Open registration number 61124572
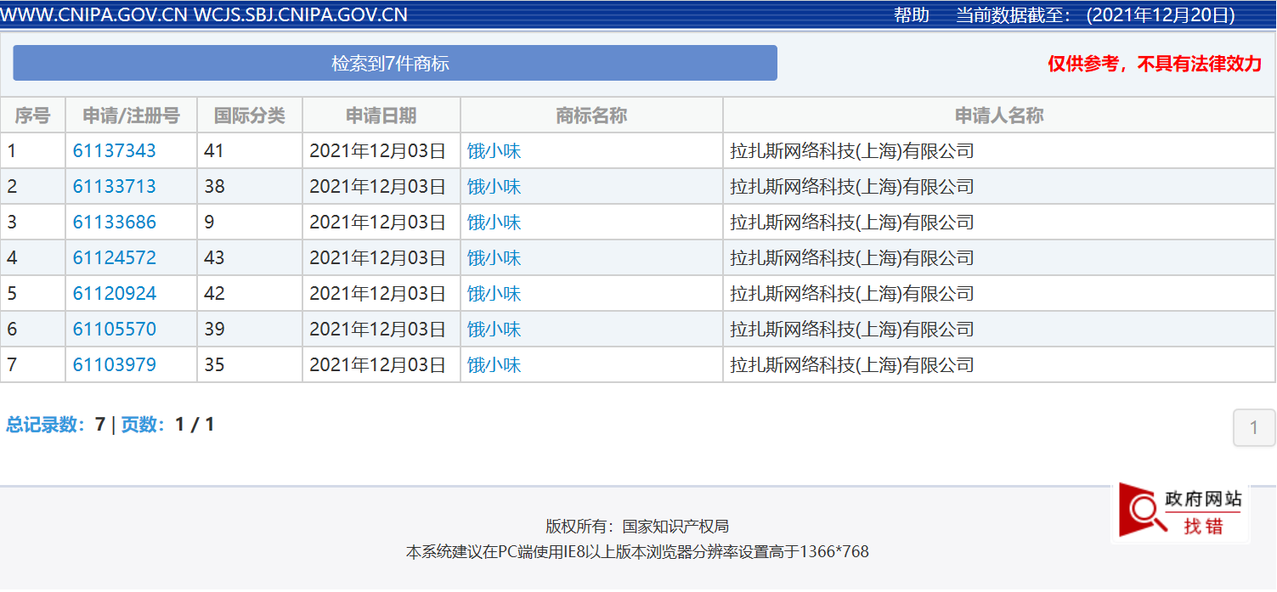Image resolution: width=1277 pixels, height=592 pixels. [x=115, y=258]
